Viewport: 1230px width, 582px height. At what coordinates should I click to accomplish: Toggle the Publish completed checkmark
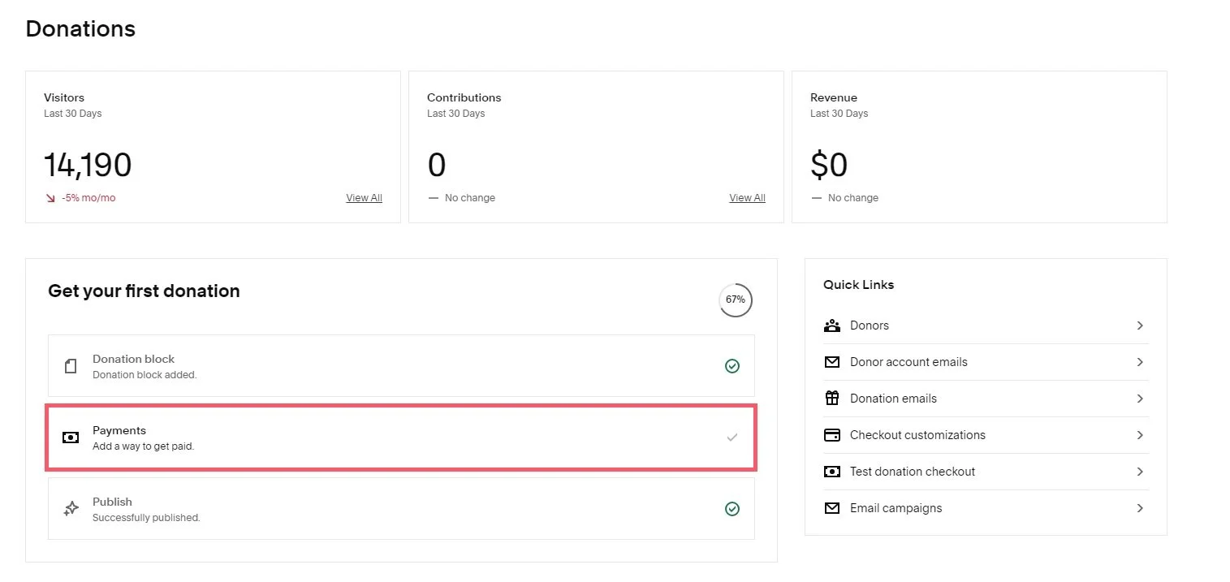tap(732, 509)
